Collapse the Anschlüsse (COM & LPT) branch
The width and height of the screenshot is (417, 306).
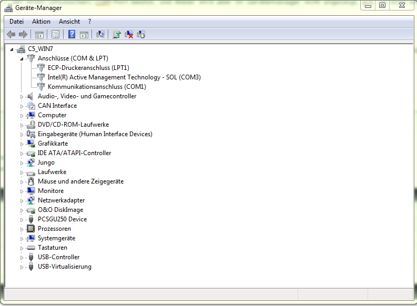tap(22, 59)
